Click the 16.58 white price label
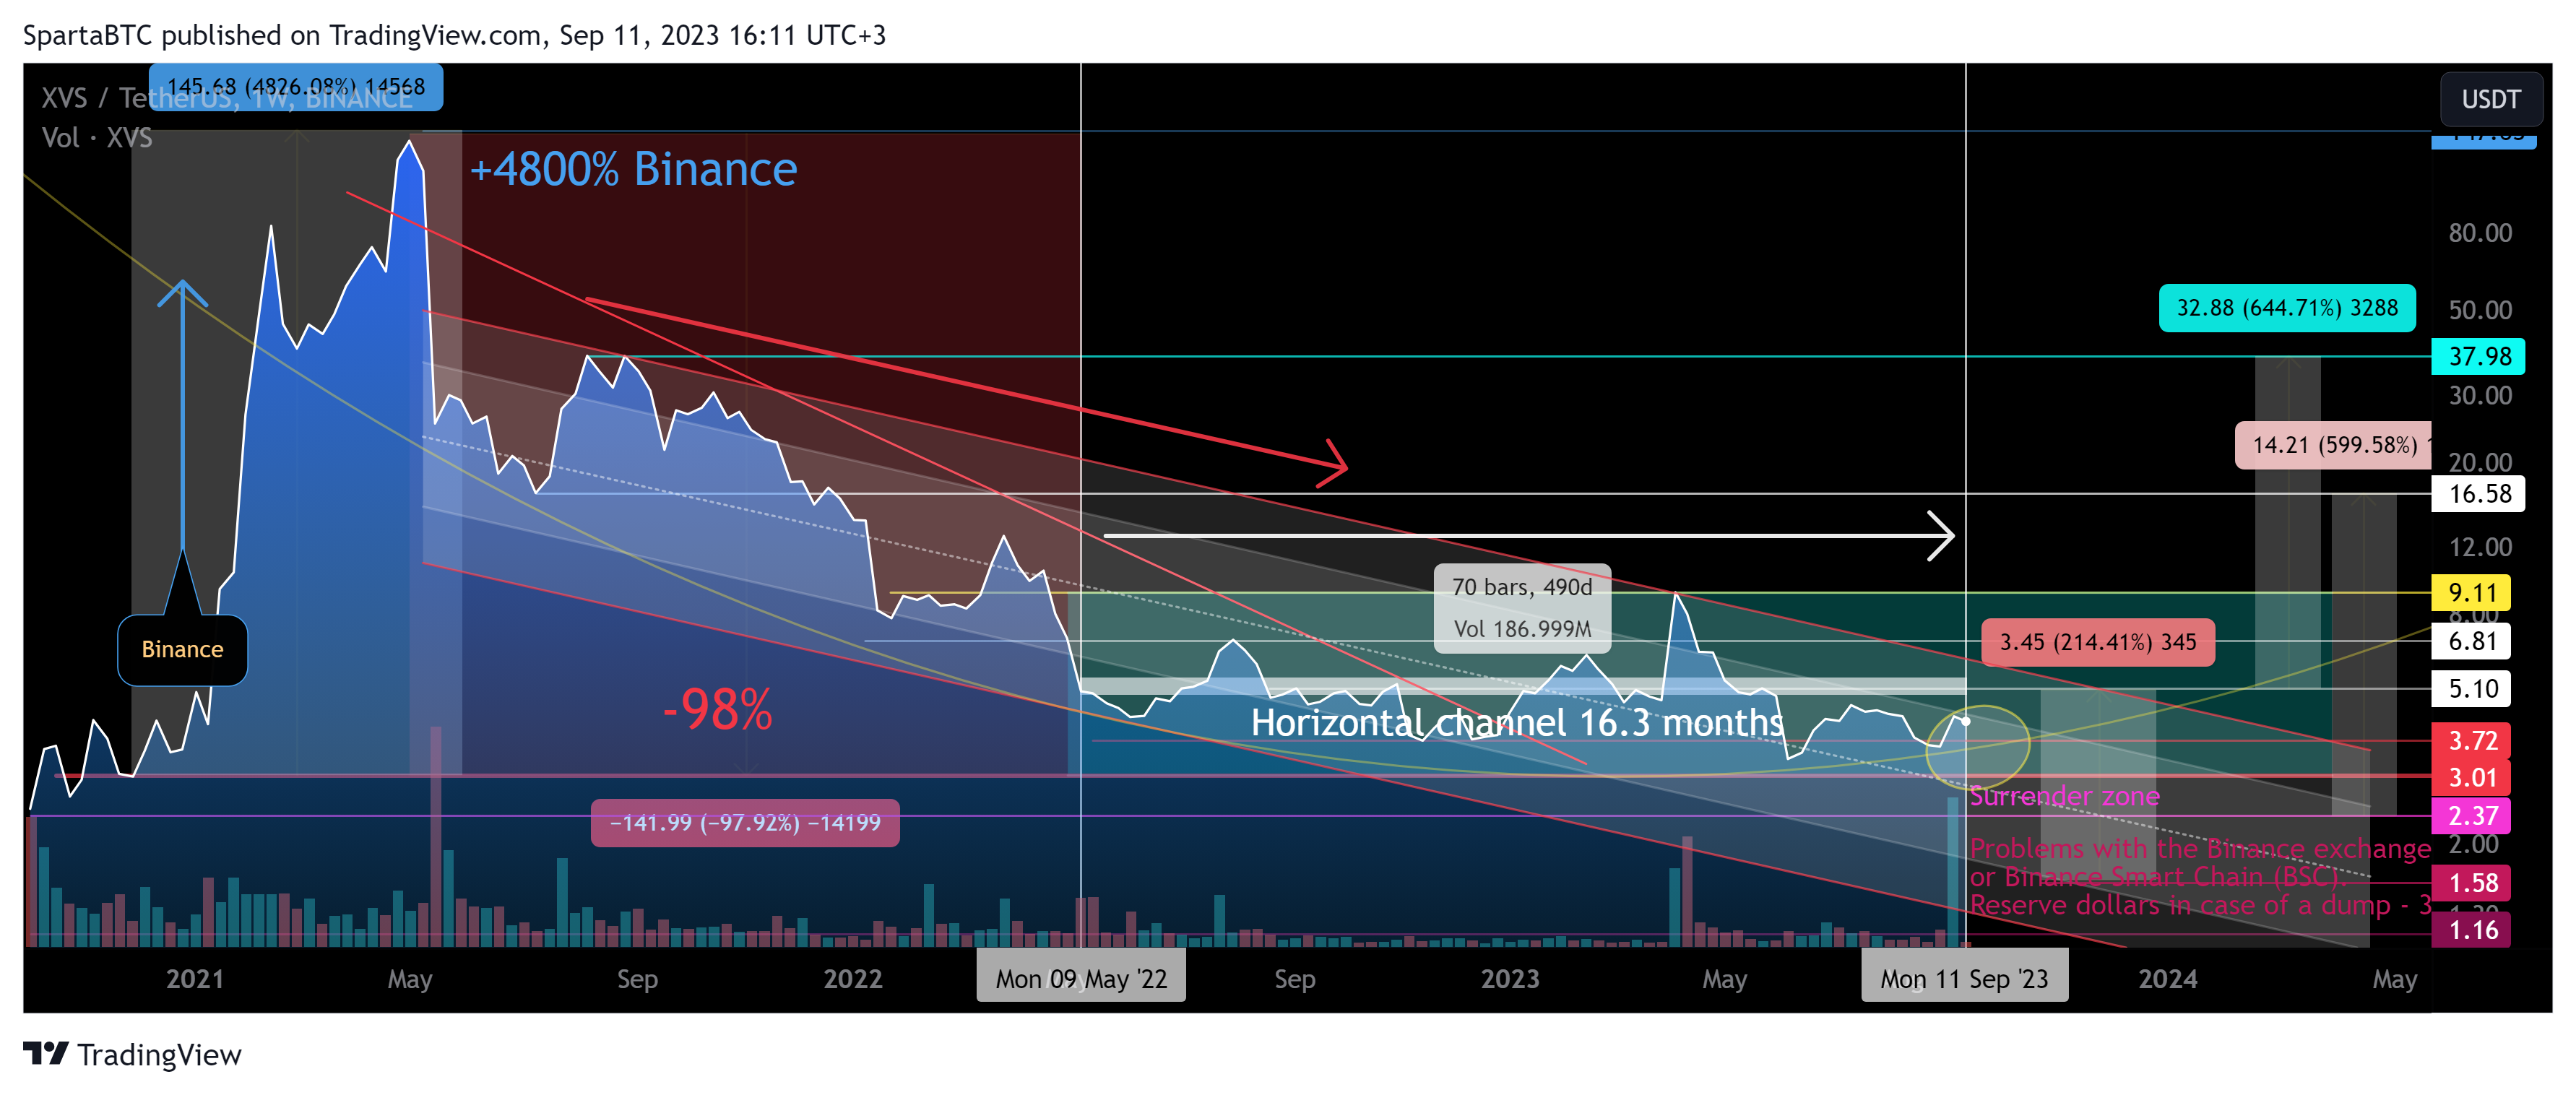The width and height of the screenshot is (2576, 1095). [2478, 493]
